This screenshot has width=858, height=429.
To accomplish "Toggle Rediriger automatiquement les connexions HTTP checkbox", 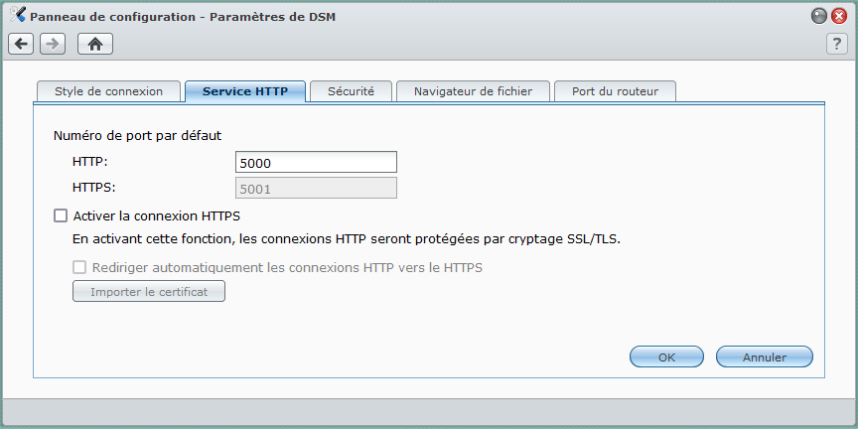I will (x=79, y=267).
